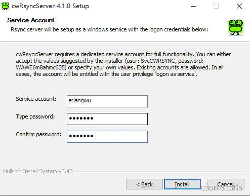Start installation with the Install button

click(182, 184)
